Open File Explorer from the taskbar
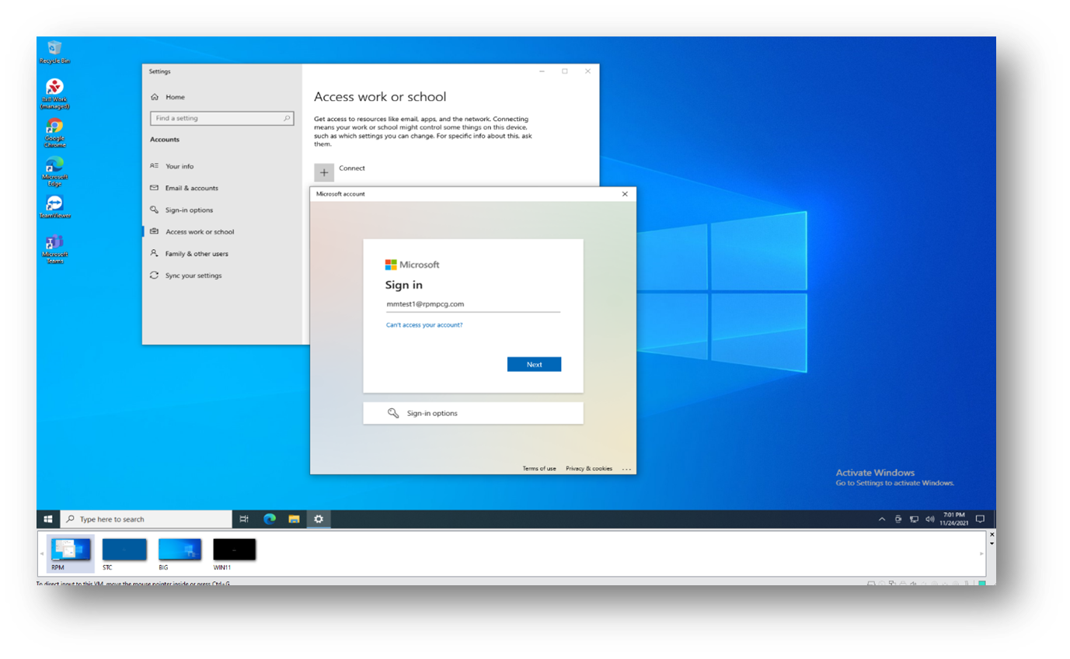The height and width of the screenshot is (659, 1070). pyautogui.click(x=293, y=519)
